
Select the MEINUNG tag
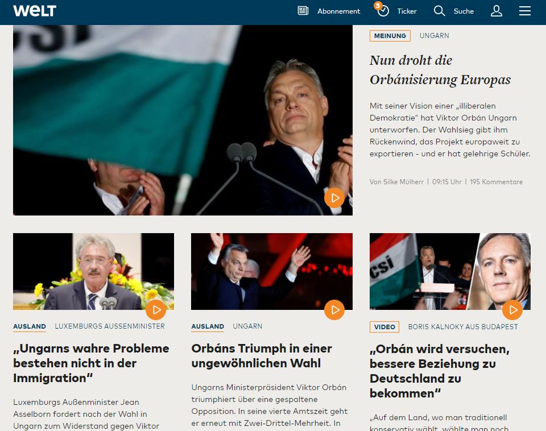pyautogui.click(x=390, y=35)
